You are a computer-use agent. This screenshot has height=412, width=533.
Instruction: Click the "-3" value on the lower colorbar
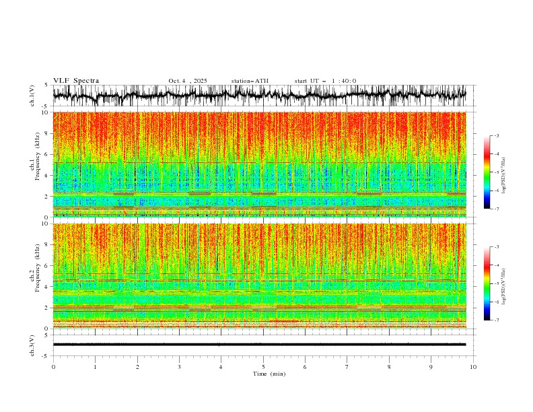[496, 247]
